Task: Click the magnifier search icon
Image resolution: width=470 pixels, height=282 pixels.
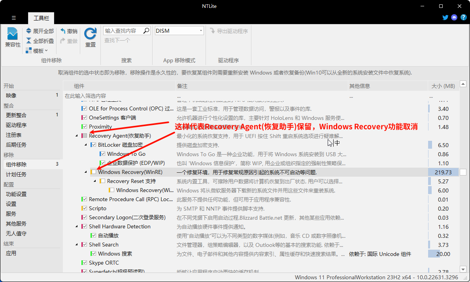Action: click(146, 30)
